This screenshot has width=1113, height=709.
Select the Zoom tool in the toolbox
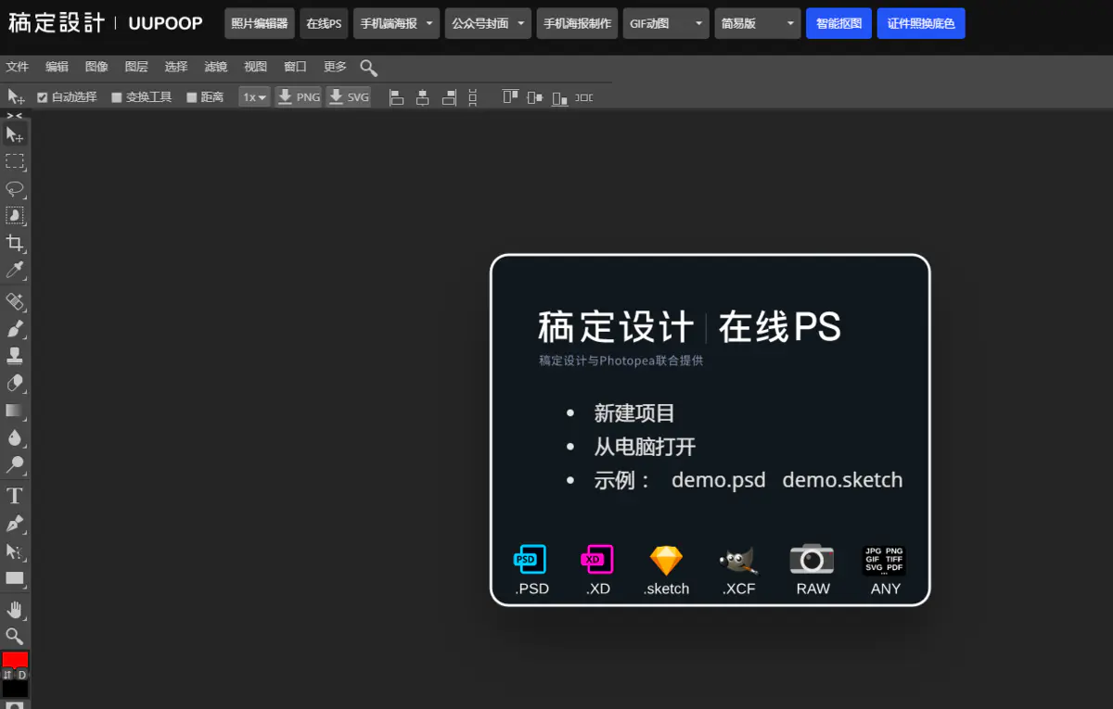click(x=15, y=636)
